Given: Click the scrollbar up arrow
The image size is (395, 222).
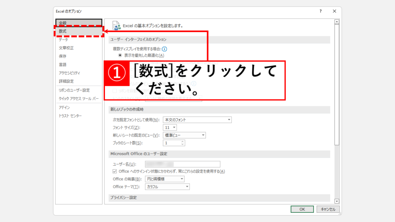Looking at the screenshot, I should pos(337,22).
